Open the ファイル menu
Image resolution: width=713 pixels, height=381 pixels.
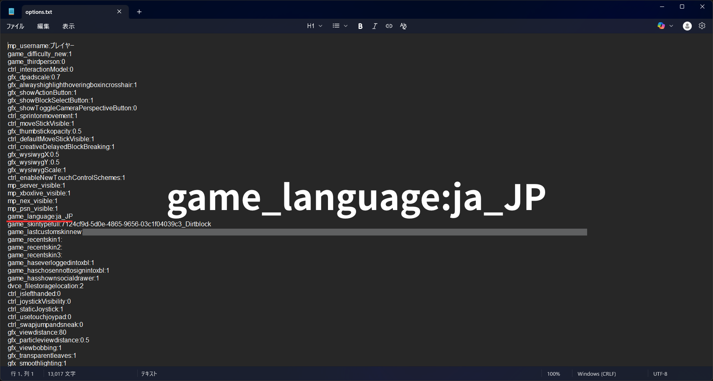click(x=15, y=26)
